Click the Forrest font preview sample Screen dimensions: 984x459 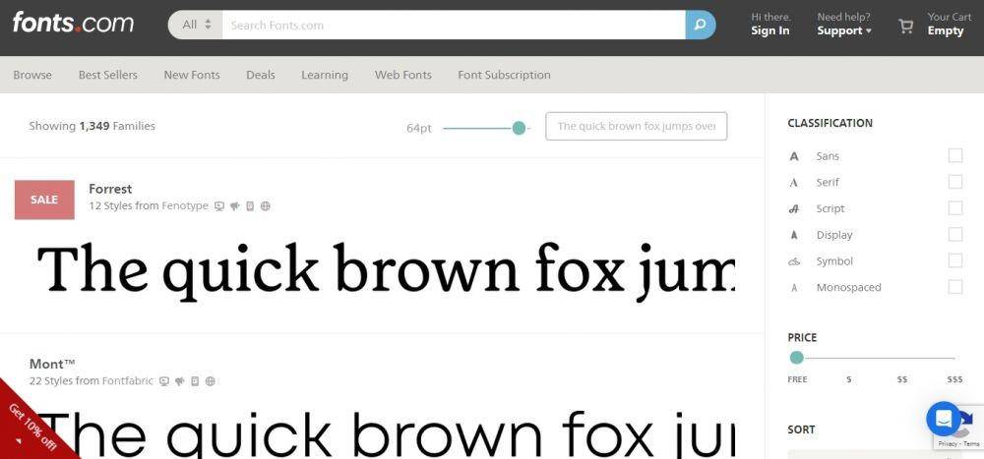click(x=386, y=271)
